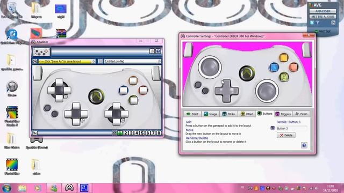
Task: Click the B button slot (red ring) in Xpadder
Action: click(x=143, y=90)
